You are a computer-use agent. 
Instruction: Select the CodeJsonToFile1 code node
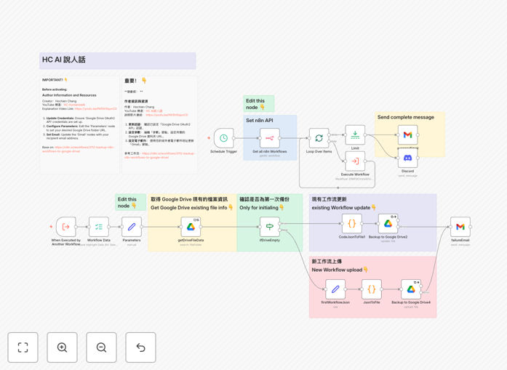(x=352, y=223)
